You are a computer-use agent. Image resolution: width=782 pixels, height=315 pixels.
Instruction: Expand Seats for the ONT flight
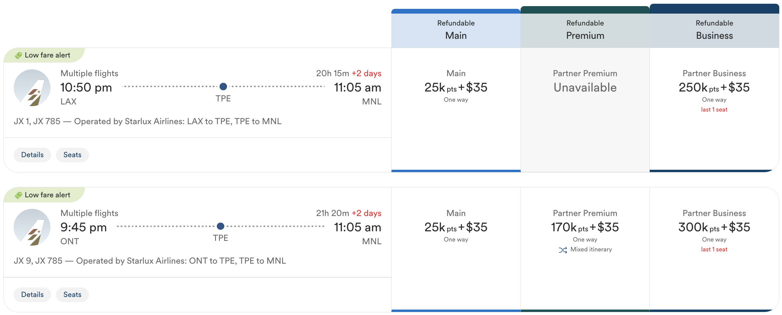coord(72,295)
